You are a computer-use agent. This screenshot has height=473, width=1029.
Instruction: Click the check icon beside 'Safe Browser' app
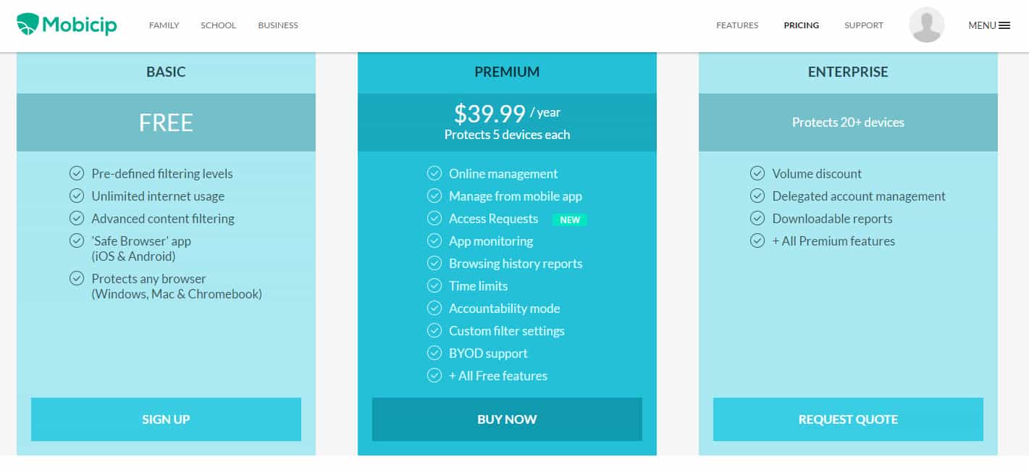[77, 240]
